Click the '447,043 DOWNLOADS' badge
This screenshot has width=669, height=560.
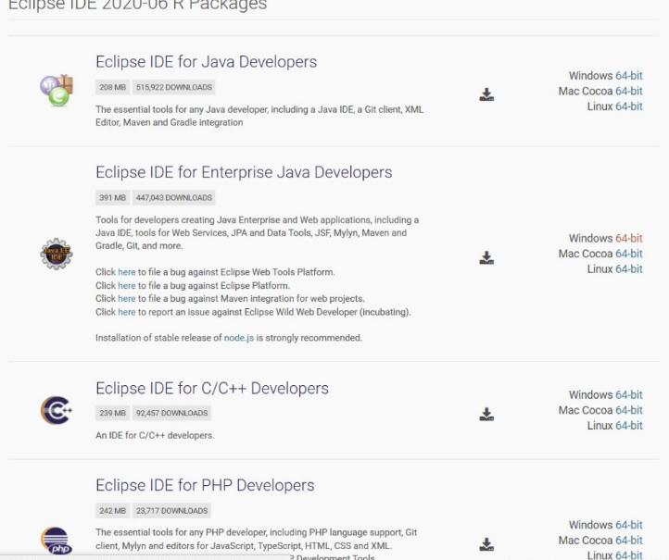coord(174,198)
